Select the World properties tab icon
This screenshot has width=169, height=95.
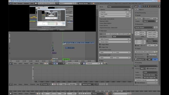pyautogui.click(x=146, y=6)
